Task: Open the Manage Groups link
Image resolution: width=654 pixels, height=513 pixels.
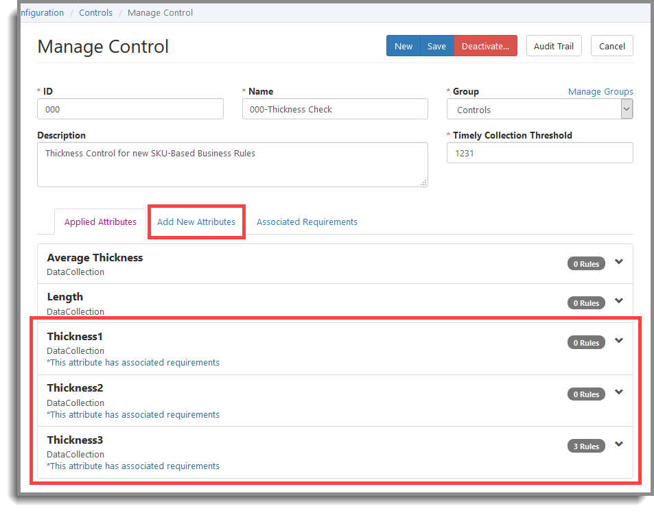Action: (x=600, y=92)
